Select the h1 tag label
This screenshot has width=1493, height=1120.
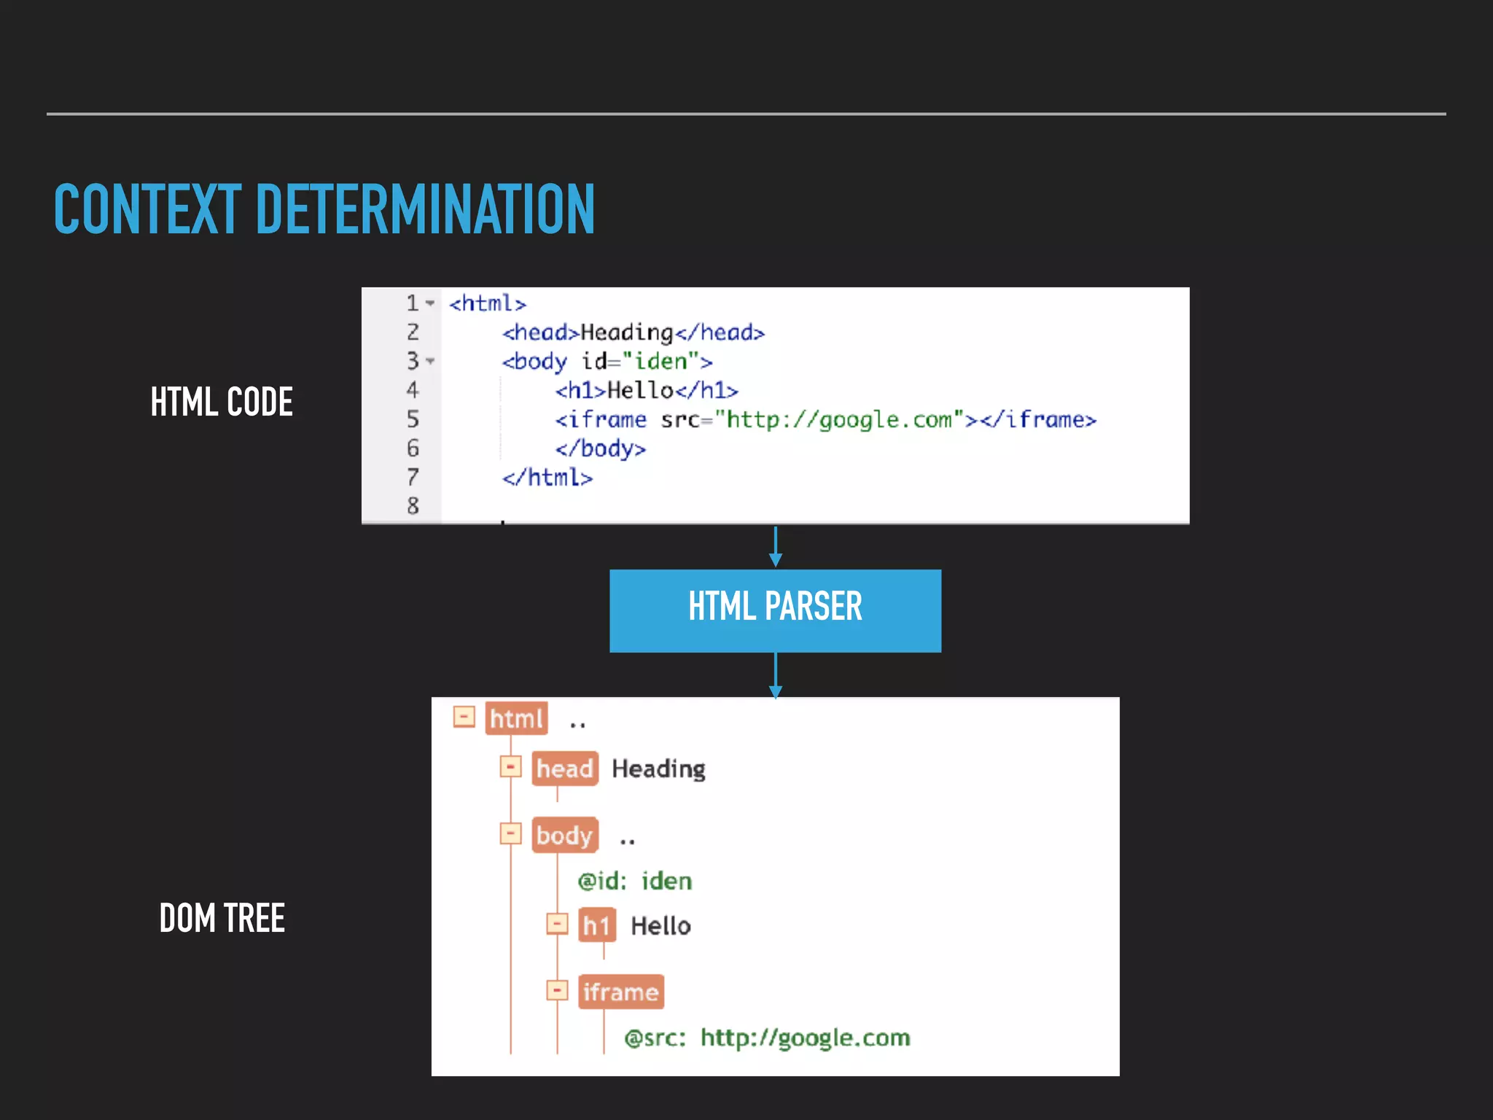[x=596, y=926]
